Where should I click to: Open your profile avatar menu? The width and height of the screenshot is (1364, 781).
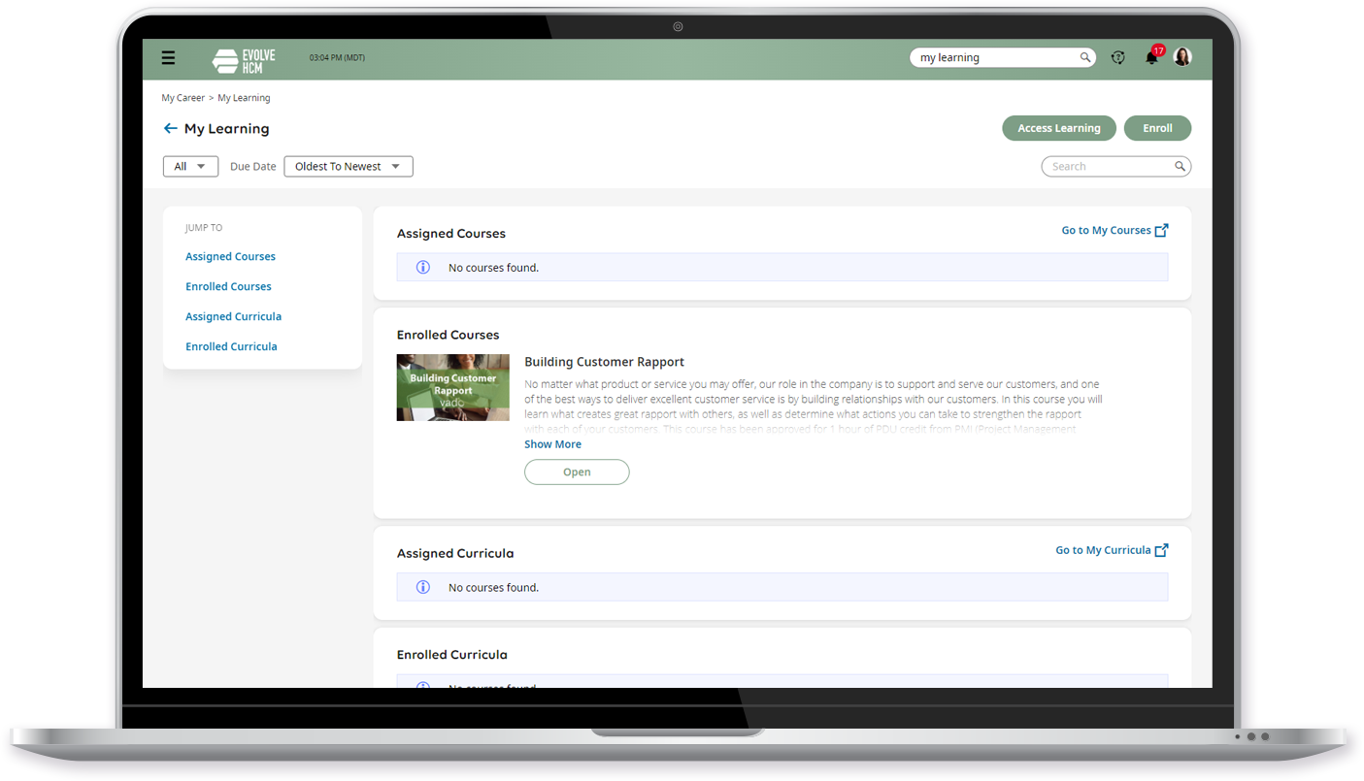pos(1181,56)
